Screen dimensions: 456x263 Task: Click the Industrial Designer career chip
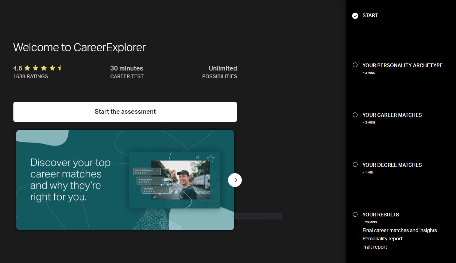click(147, 171)
